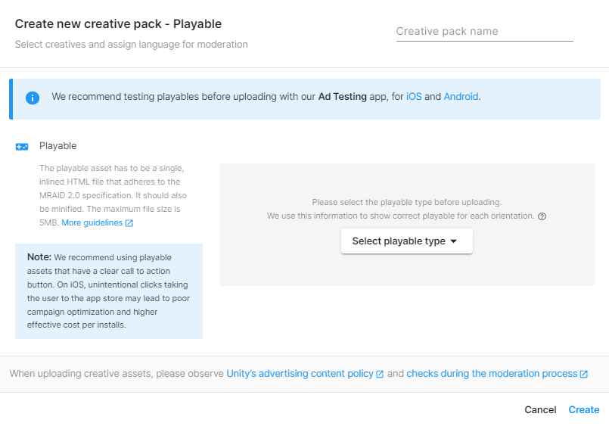Click the Create new creative pack heading
Image resolution: width=609 pixels, height=426 pixels.
coord(118,24)
